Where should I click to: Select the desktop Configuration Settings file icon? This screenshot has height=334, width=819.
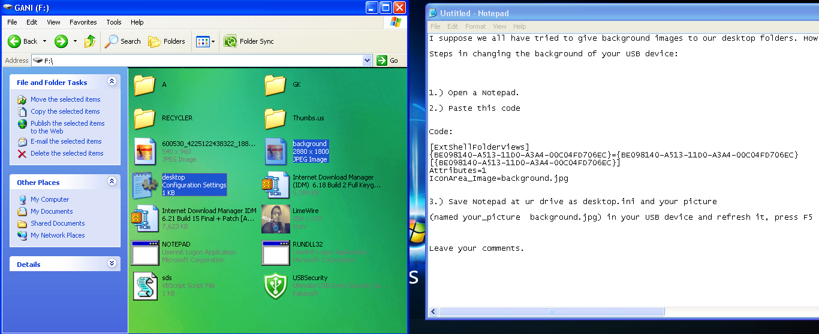(x=144, y=186)
